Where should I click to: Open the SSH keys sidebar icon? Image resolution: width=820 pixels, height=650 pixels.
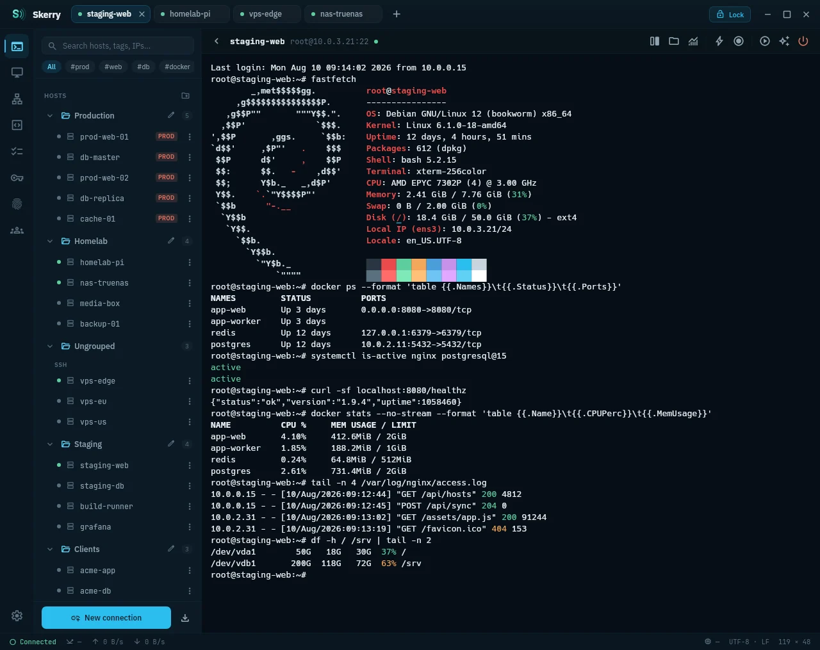click(x=17, y=177)
